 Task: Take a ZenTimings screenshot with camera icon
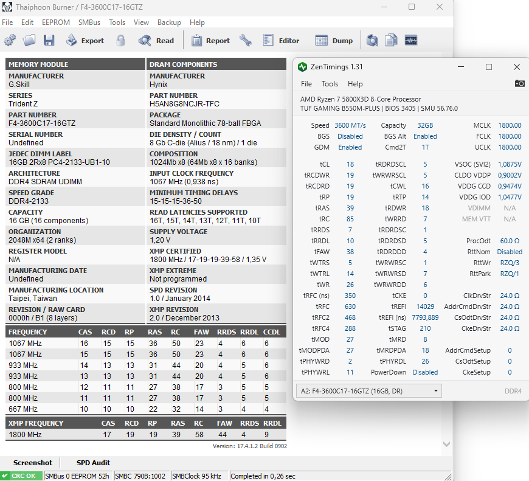[x=519, y=83]
